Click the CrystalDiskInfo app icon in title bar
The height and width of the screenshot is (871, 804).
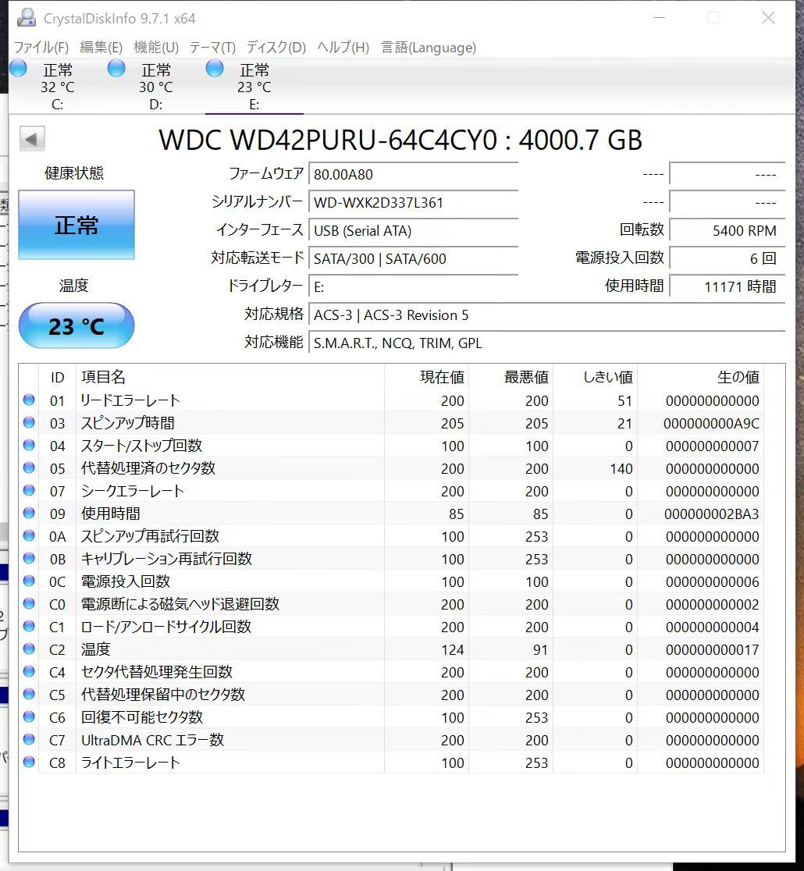click(26, 18)
